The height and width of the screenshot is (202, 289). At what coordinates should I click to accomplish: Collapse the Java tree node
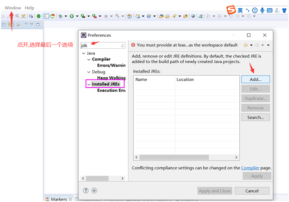pos(84,53)
